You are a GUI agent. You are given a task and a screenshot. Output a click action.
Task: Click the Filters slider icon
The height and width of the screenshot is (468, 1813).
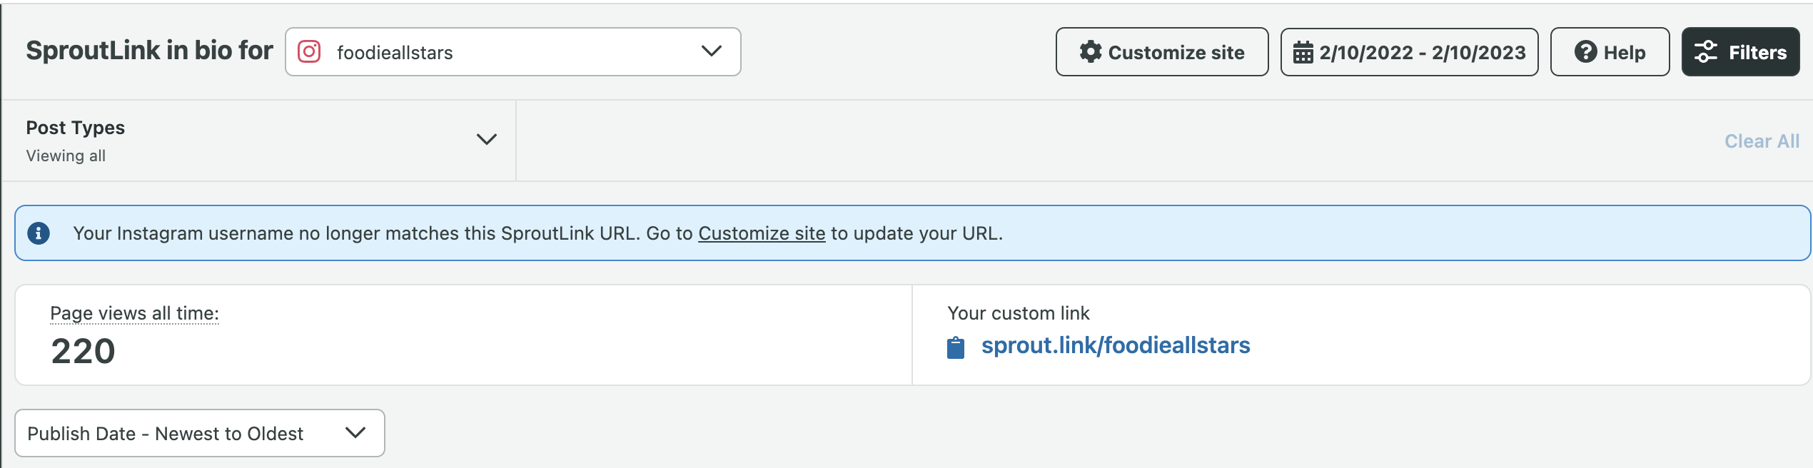point(1705,51)
